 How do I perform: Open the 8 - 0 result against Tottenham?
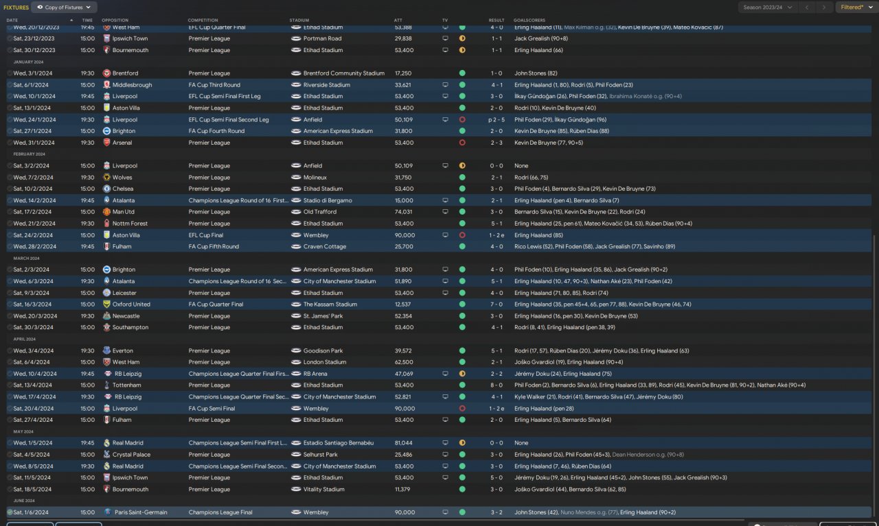coord(496,385)
